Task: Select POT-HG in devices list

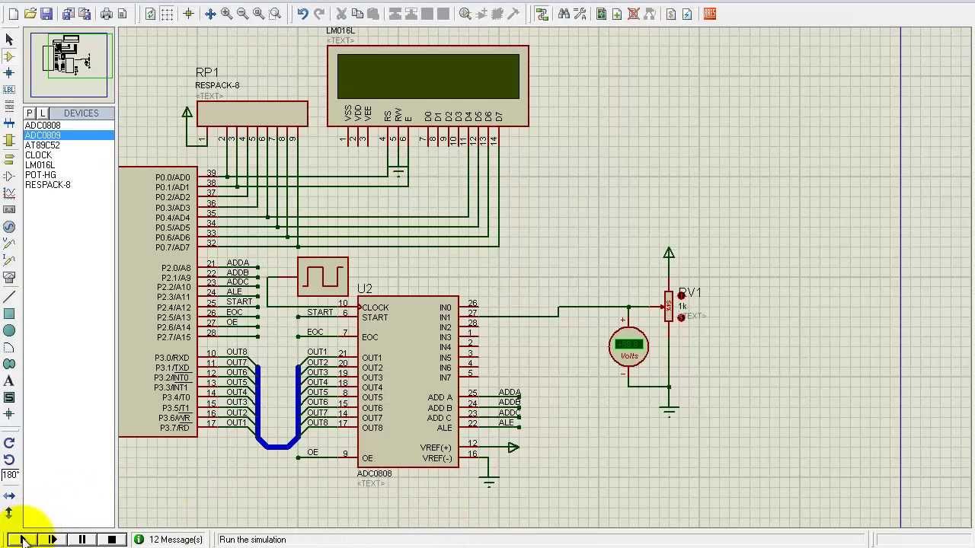Action: 69,175
